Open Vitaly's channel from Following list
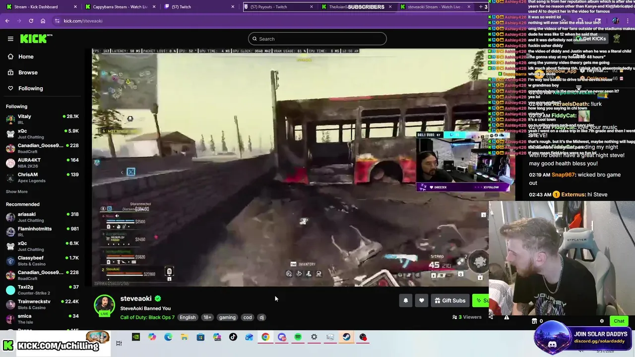The height and width of the screenshot is (357, 635). click(43, 119)
